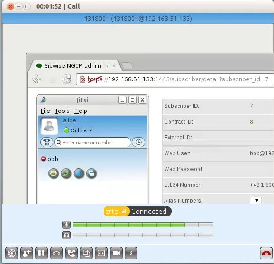Enter full screen mode from call toolbar
274x264 pixels.
click(x=101, y=253)
